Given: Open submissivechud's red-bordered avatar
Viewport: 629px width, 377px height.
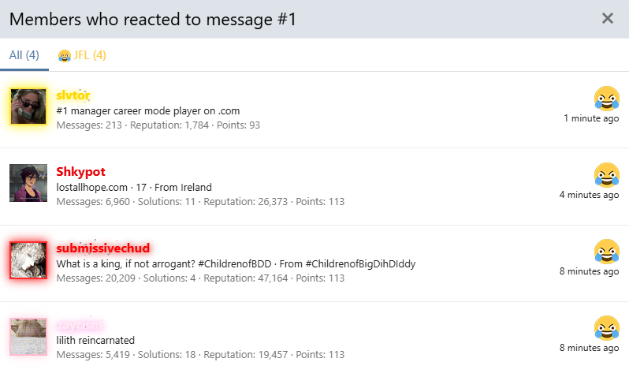Looking at the screenshot, I should pos(28,259).
